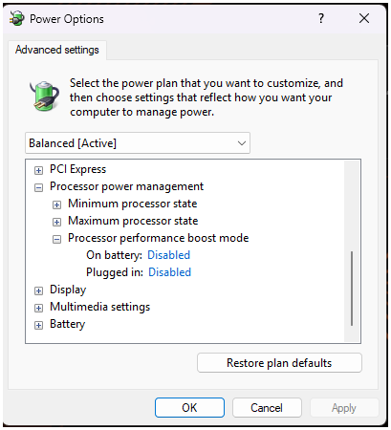This screenshot has height=430, width=391.
Task: Open the Balanced [Active] power plan dropdown
Action: (138, 143)
